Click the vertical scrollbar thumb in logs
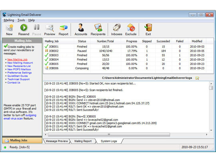The width and height of the screenshot is (216, 162). [211, 88]
